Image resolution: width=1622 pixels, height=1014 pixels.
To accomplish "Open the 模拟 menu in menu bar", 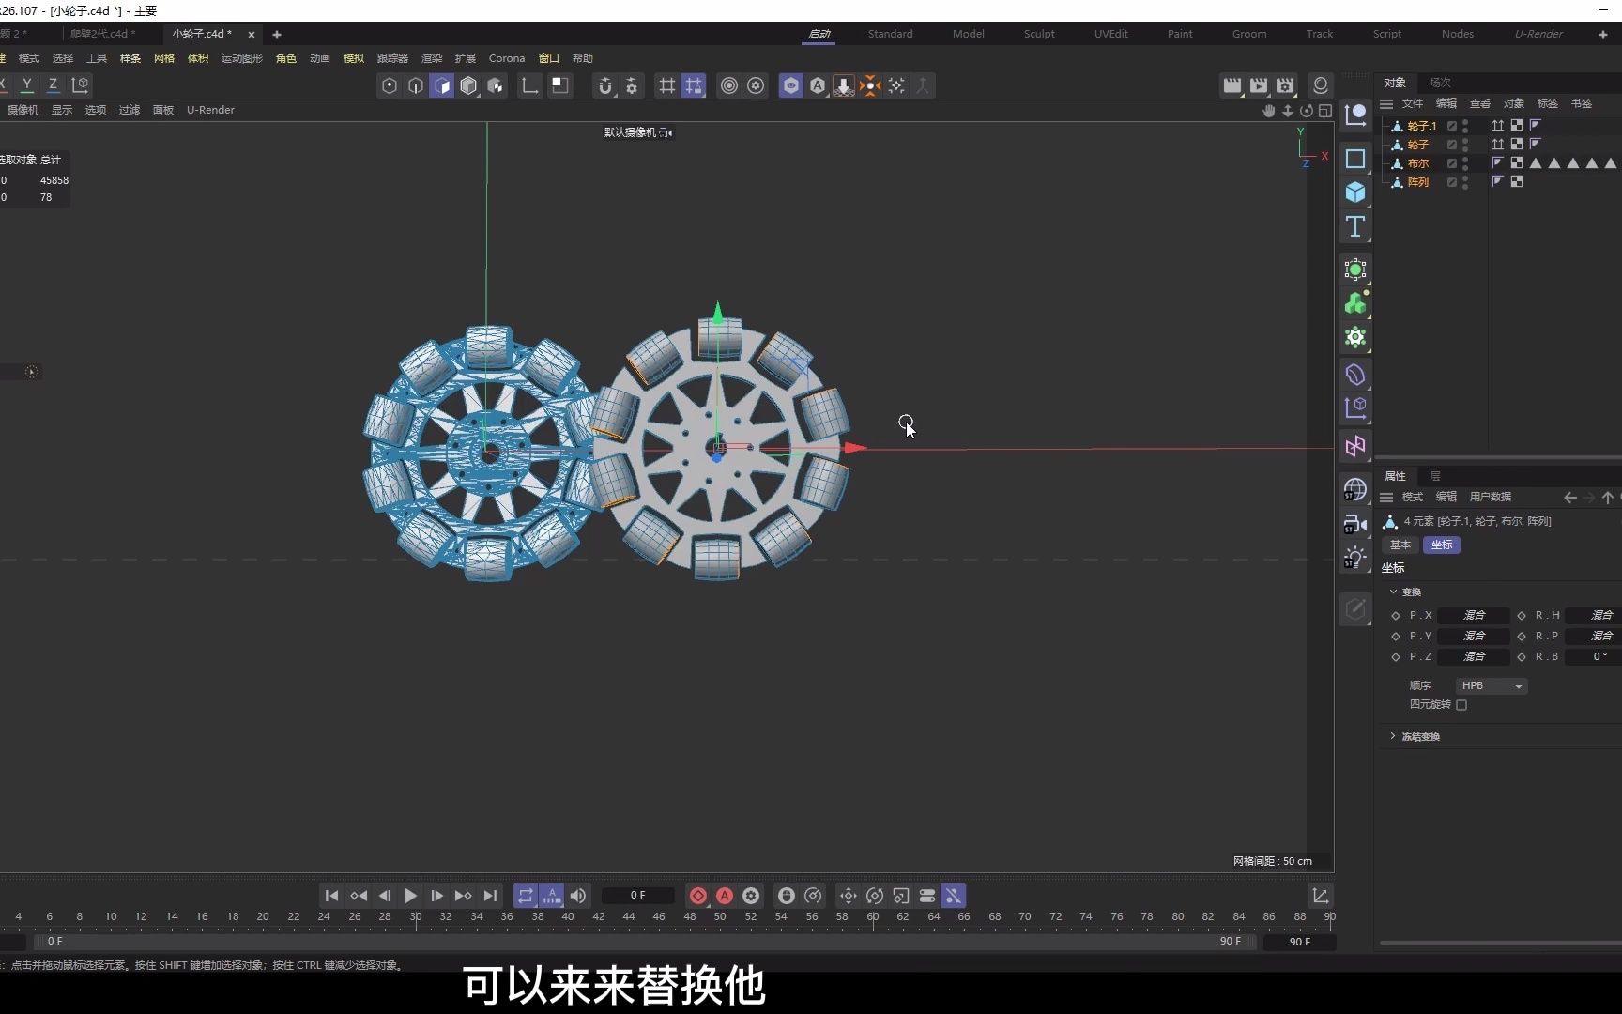I will pos(353,57).
